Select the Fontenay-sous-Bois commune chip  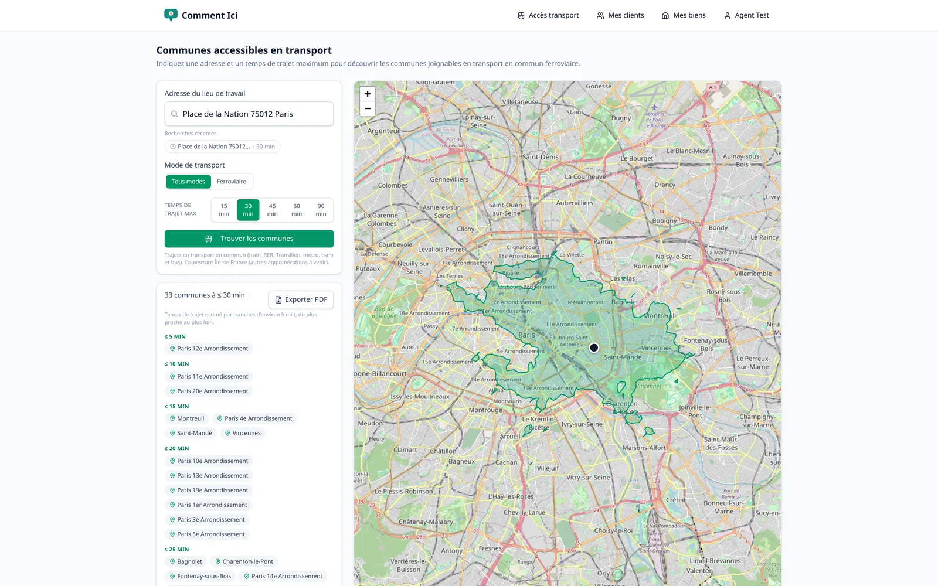200,576
